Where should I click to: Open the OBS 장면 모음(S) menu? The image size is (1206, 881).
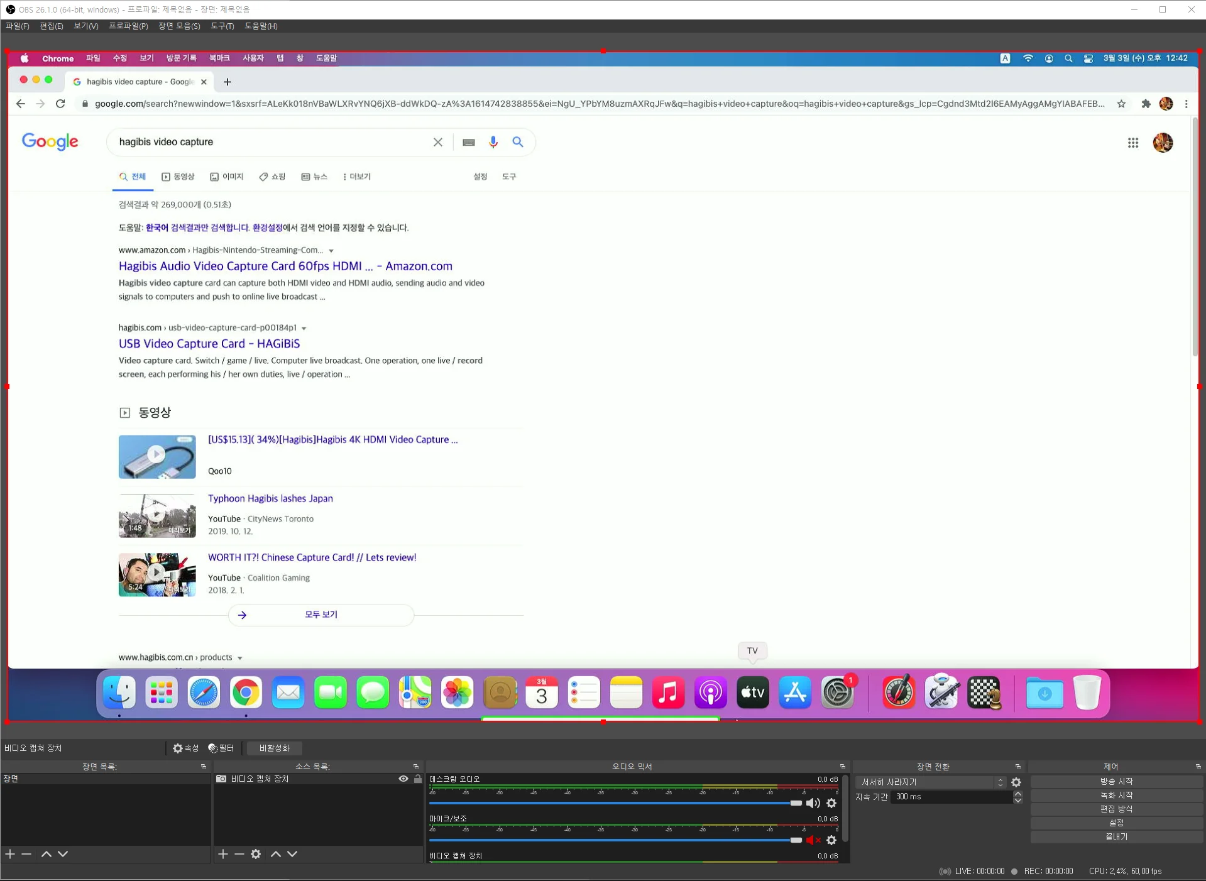click(179, 26)
